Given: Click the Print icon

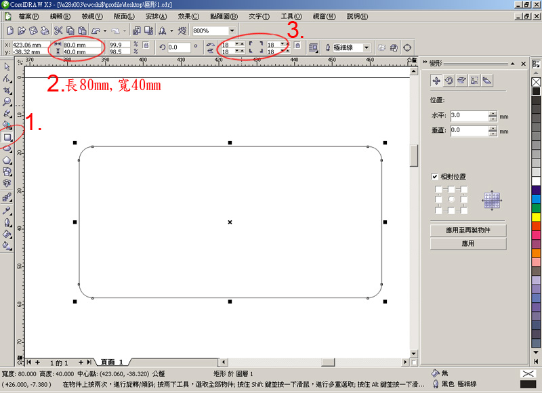Looking at the screenshot, I should click(x=45, y=30).
